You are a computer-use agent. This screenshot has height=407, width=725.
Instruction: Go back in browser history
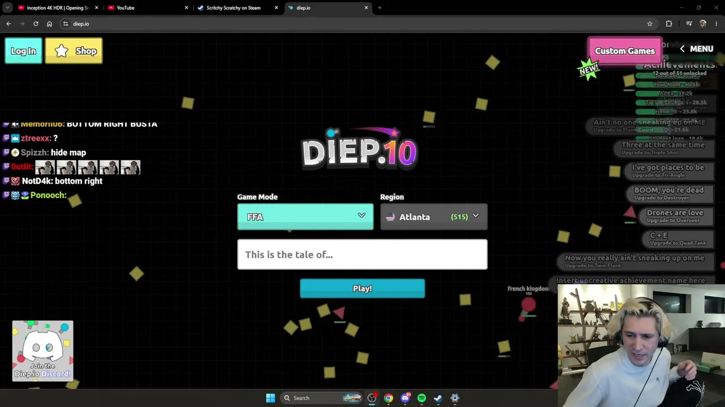[x=8, y=24]
